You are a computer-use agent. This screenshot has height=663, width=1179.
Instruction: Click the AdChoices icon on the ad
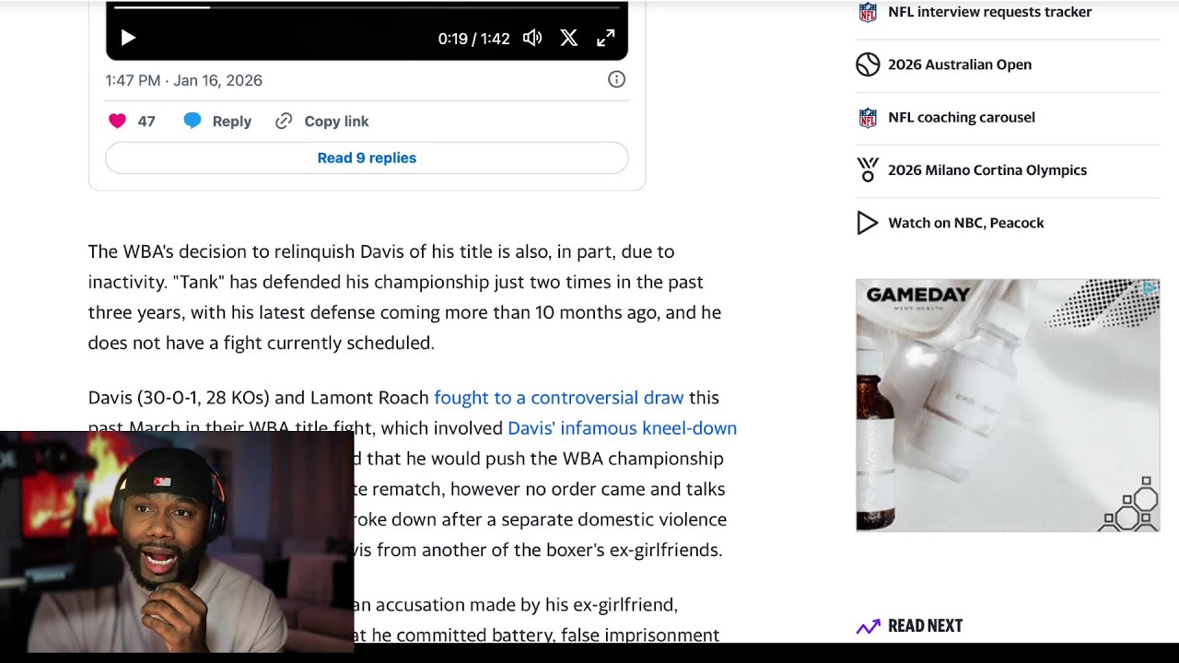pyautogui.click(x=1150, y=288)
